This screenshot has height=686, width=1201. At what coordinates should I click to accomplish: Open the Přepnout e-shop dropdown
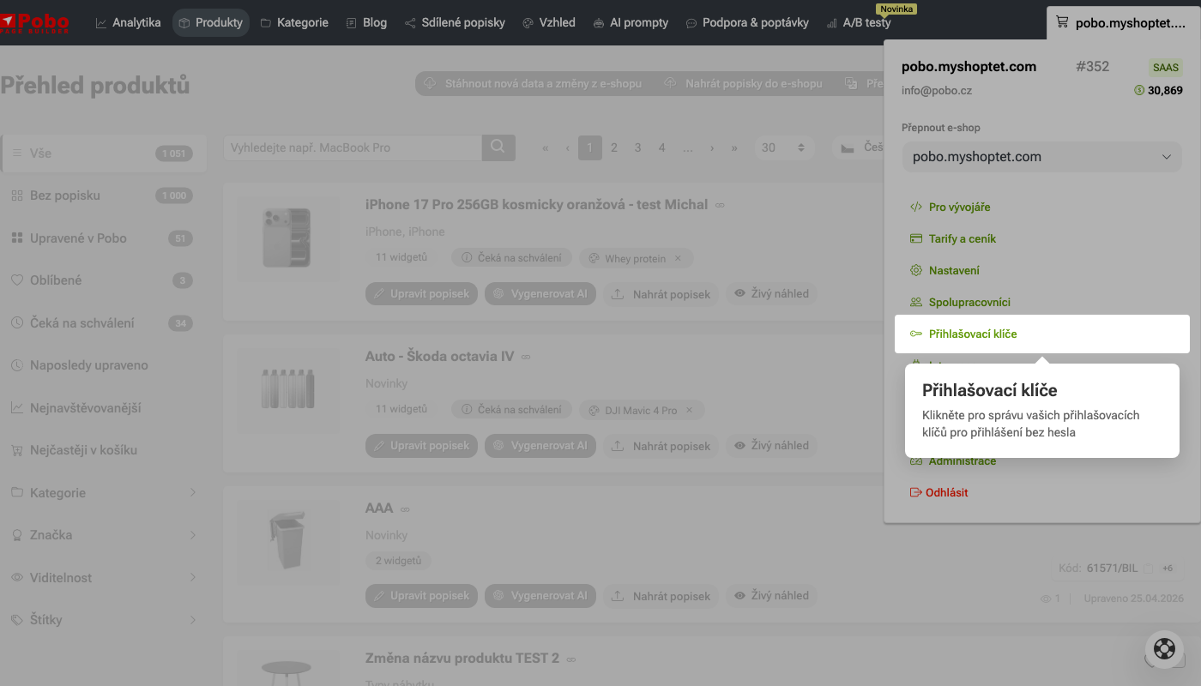tap(1042, 157)
